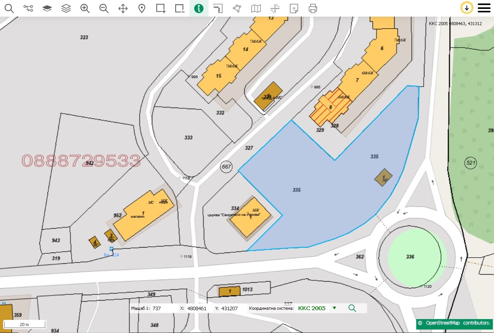Select the zoom out tool
This screenshot has width=494, height=333.
tap(104, 8)
